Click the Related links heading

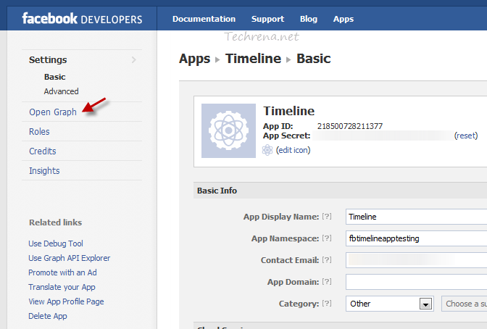[55, 222]
